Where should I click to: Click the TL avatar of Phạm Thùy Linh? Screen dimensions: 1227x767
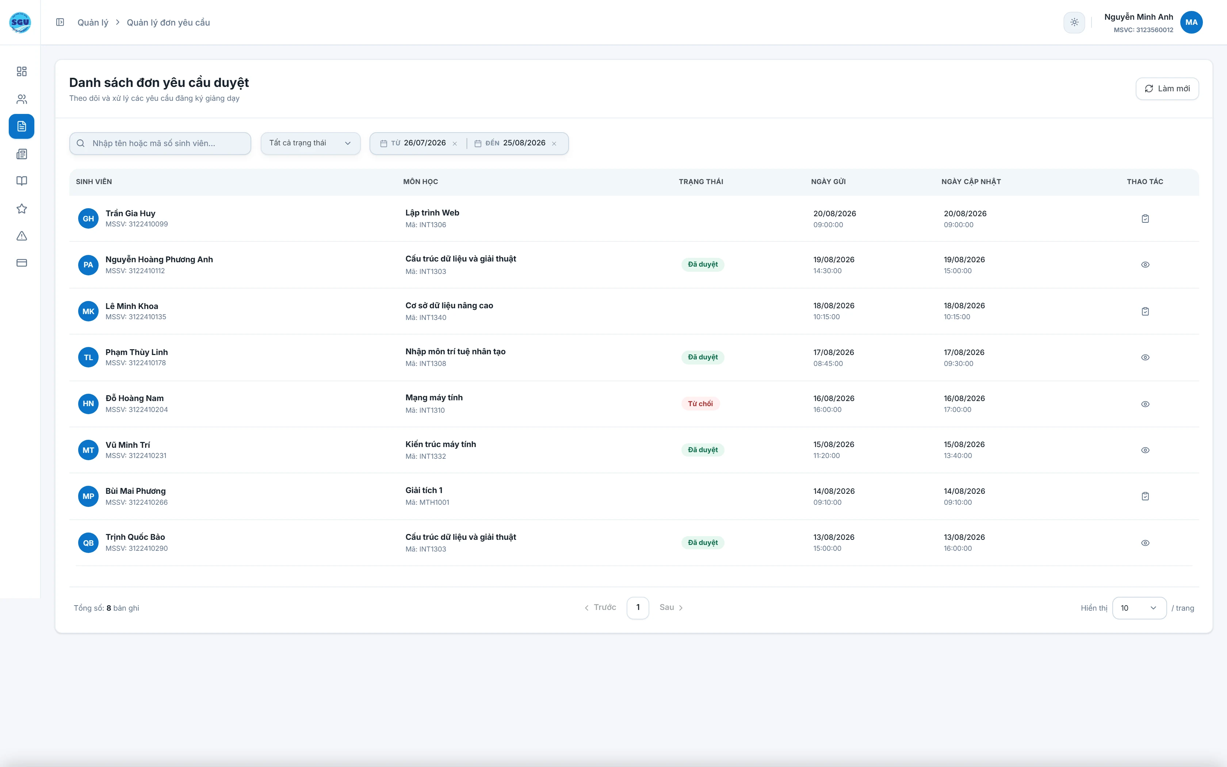(88, 358)
